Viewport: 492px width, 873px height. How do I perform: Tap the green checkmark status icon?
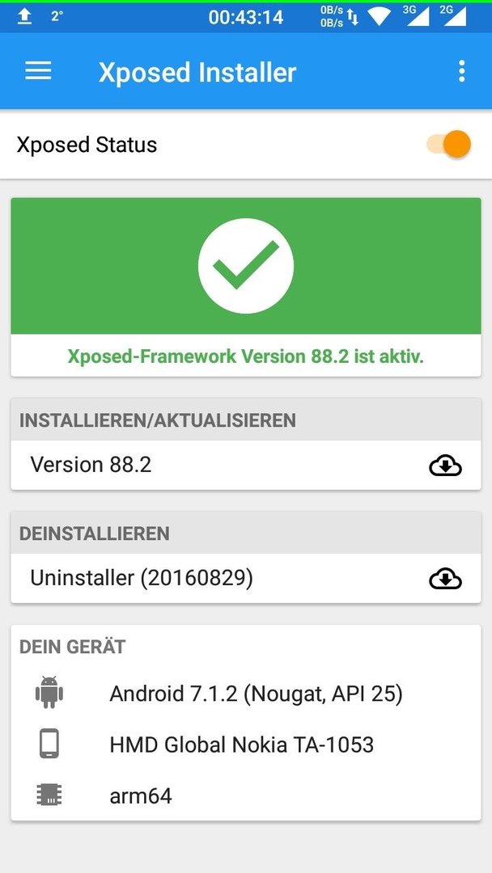[x=246, y=266]
